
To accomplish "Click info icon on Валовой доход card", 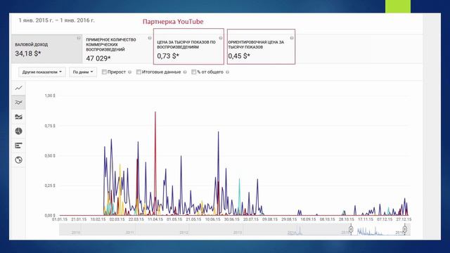I will coord(79,38).
